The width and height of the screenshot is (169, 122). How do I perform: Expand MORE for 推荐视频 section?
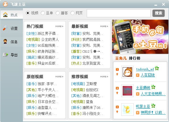(104, 77)
